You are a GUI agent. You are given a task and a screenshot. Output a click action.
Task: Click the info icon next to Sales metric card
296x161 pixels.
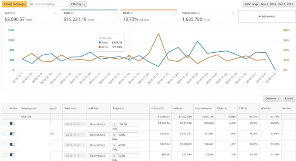coord(72,13)
